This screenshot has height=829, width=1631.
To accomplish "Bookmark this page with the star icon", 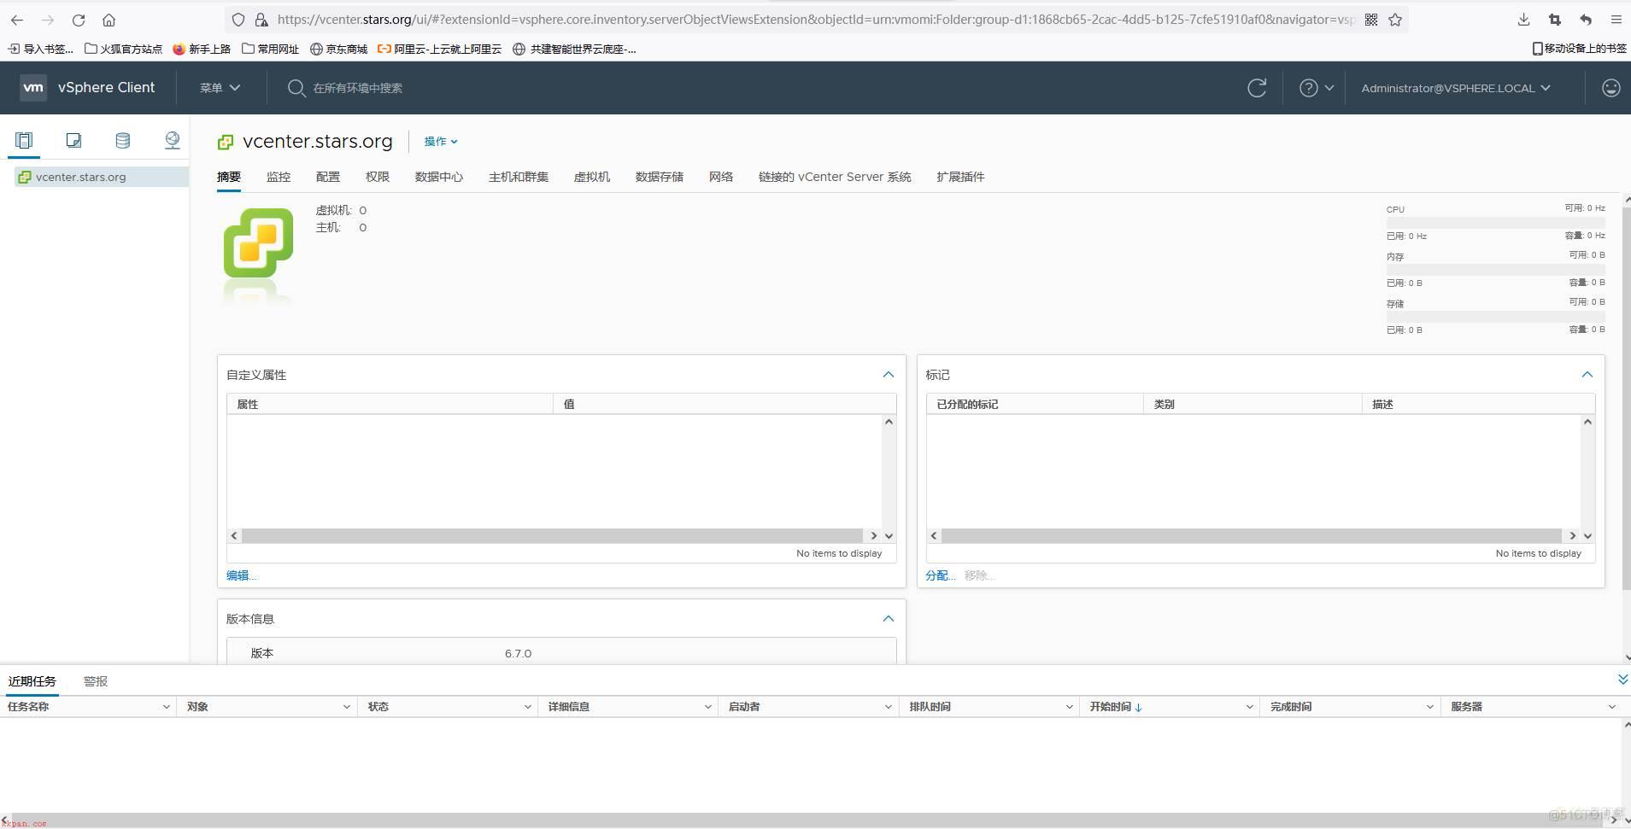I will 1395,20.
